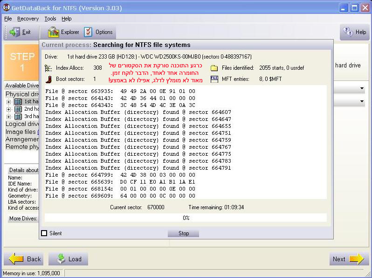The image size is (372, 278).
Task: Click the yellow Back arrow icon
Action: (16, 259)
